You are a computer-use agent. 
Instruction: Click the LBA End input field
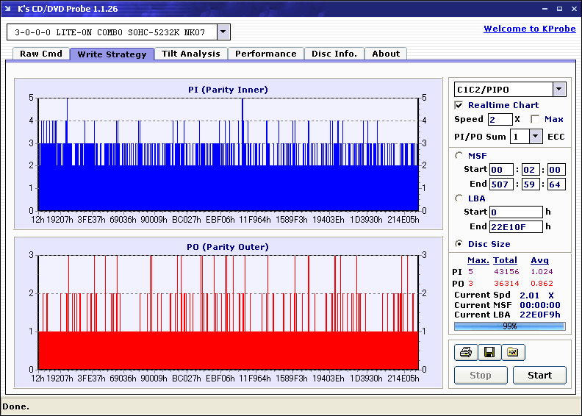[x=515, y=226]
